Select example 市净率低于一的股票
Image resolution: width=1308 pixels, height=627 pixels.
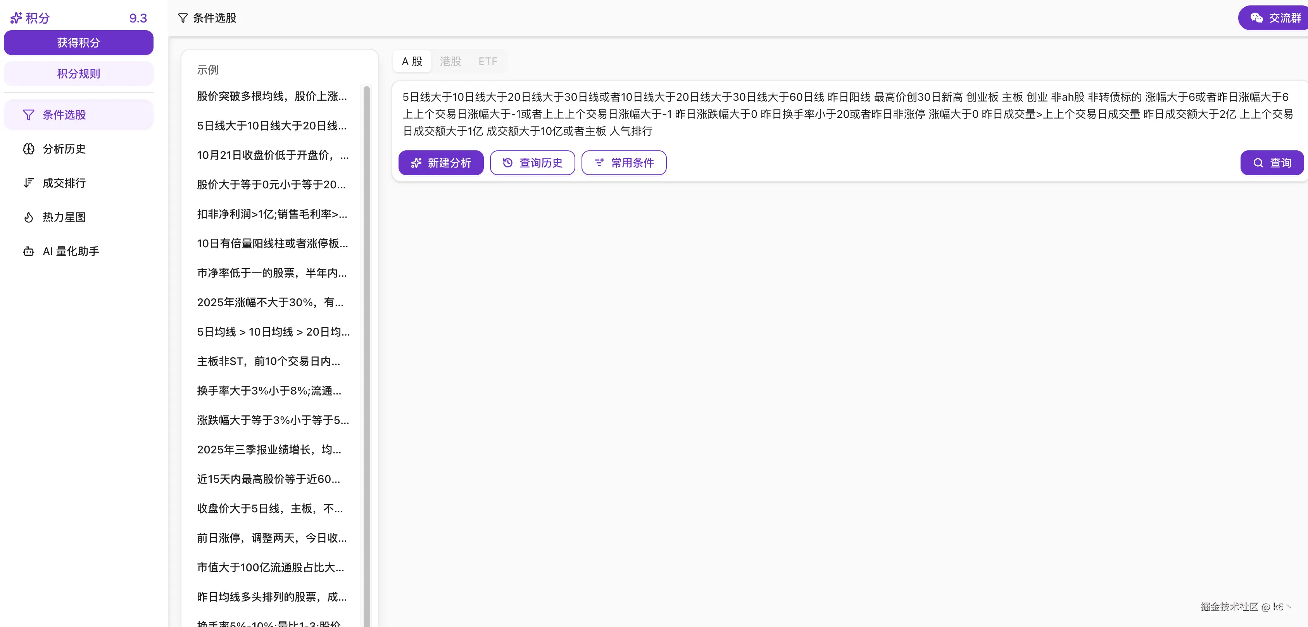273,273
